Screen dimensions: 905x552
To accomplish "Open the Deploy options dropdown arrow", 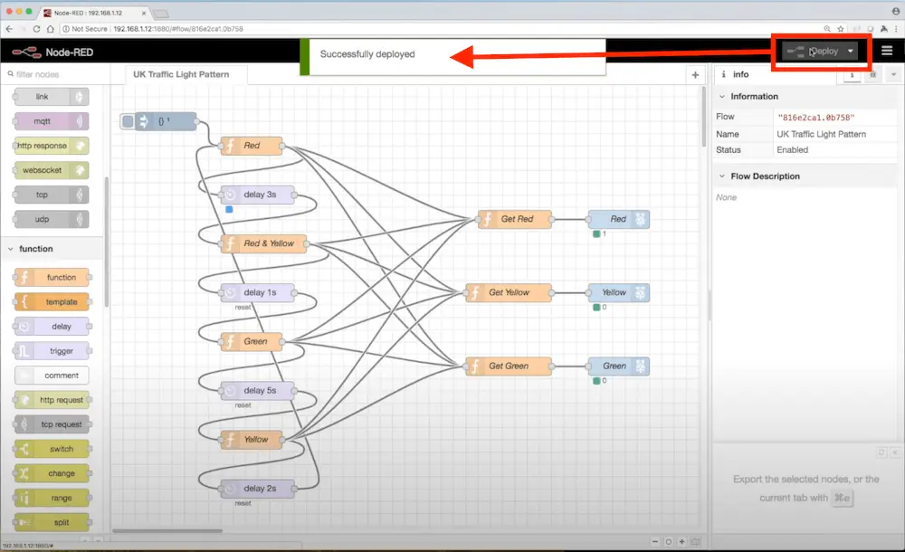I will tap(851, 52).
